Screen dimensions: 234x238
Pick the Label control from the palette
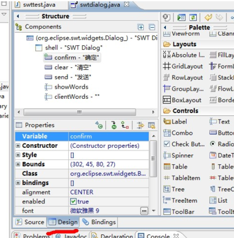click(x=175, y=122)
